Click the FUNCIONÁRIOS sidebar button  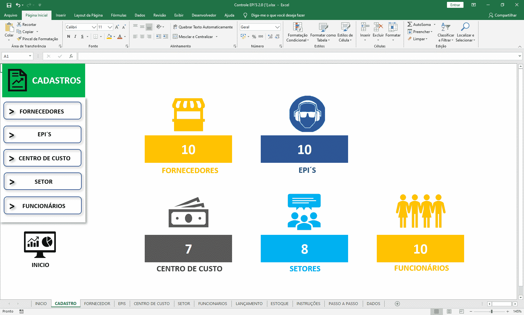42,206
